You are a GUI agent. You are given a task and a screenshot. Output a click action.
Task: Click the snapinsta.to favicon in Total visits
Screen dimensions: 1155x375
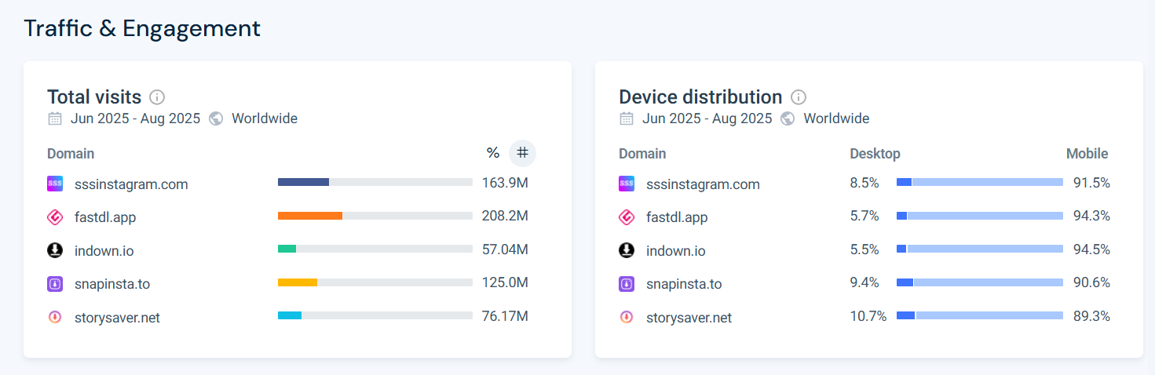(55, 284)
